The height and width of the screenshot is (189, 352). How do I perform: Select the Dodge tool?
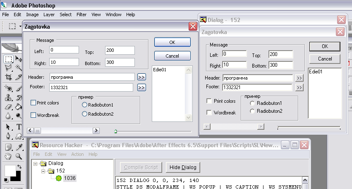pos(19,116)
